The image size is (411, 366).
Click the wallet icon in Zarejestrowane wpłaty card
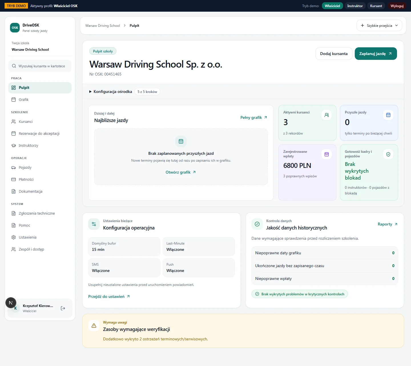pos(327,154)
